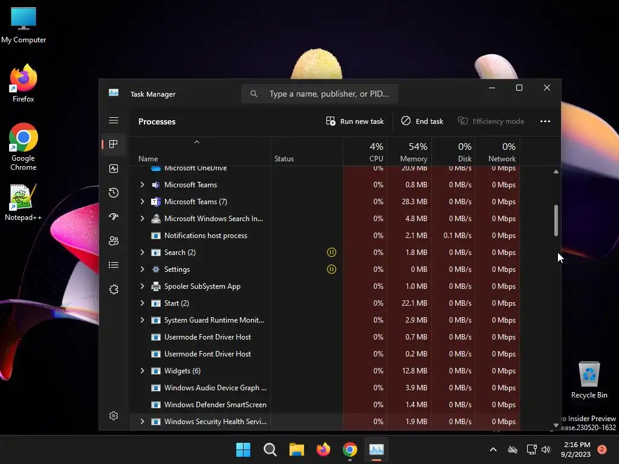
Task: Select the first Usermode Font Driver Host (0.7 MB)
Action: [x=324, y=337]
